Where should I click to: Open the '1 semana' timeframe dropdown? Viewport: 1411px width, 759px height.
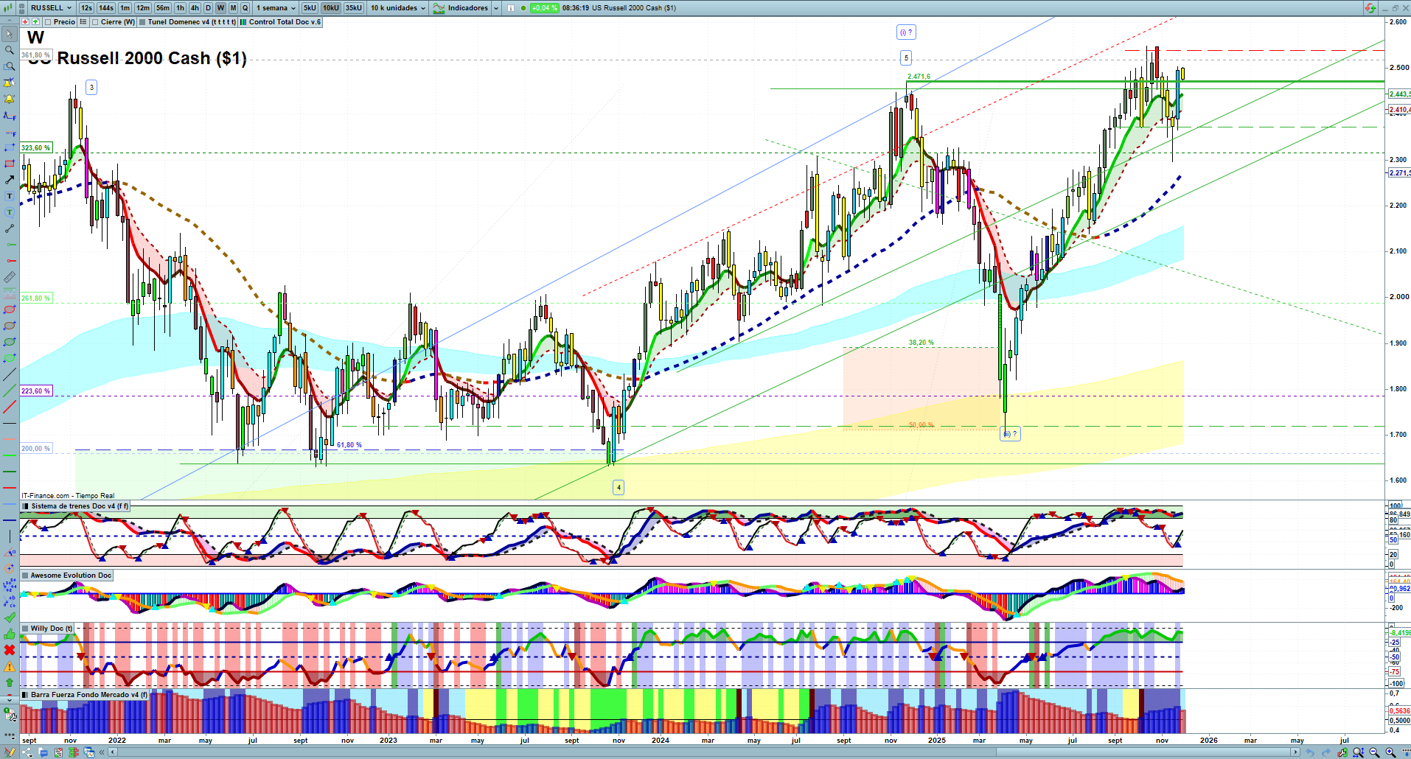pyautogui.click(x=276, y=8)
